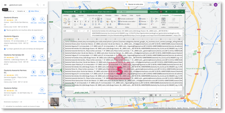Switch to Page Layout view icon in status bar
This screenshot has height=113, width=225.
point(156,95)
